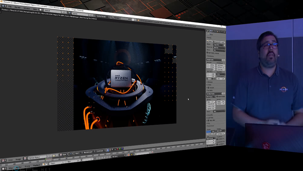Open the RenderLayer dropdown
This screenshot has height=171, width=303.
coord(89,152)
